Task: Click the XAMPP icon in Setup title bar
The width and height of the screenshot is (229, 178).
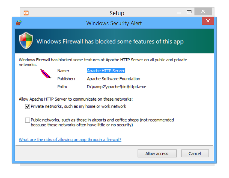Action: (26, 13)
